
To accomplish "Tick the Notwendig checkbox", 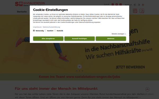I will 34,31.
